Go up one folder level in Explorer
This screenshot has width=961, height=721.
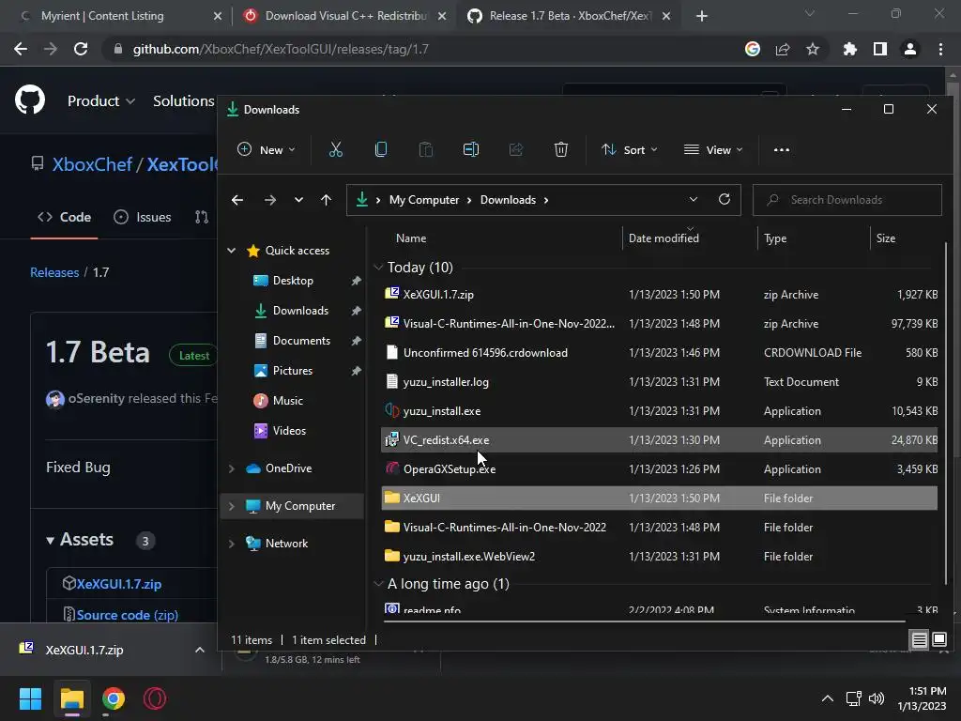[326, 200]
